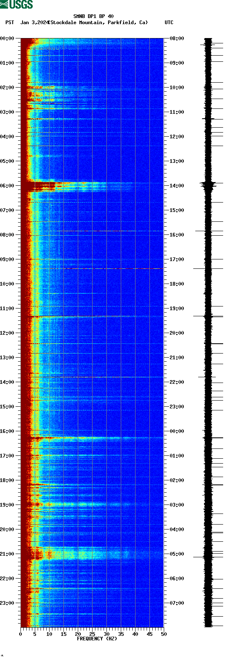Screen dimensions: 226x660
Task: Click the 10 Hz frequency tick label
Action: [x=49, y=634]
